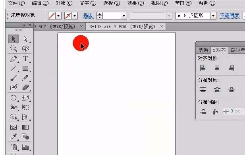
Task: Click the red circle on the artboard
Action: (x=81, y=43)
